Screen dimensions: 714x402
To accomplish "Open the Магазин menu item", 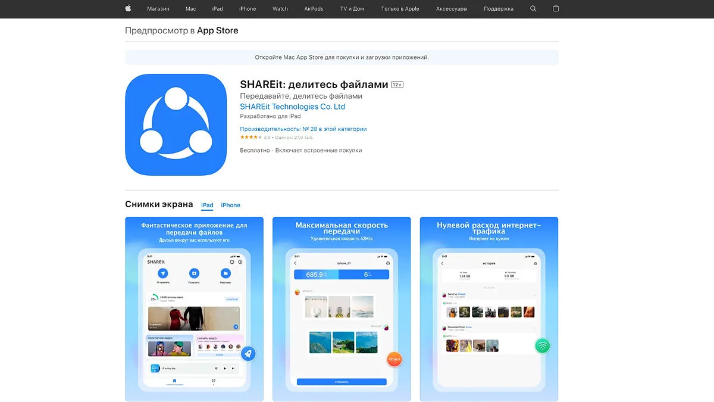I will [x=158, y=9].
